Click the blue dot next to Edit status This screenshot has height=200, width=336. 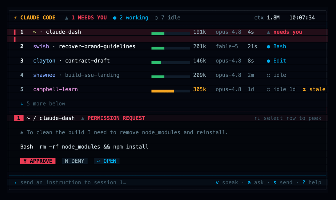click(269, 61)
